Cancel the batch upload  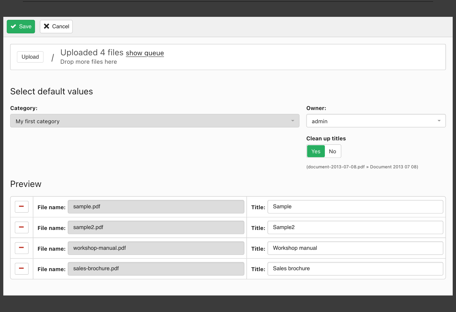pyautogui.click(x=56, y=26)
